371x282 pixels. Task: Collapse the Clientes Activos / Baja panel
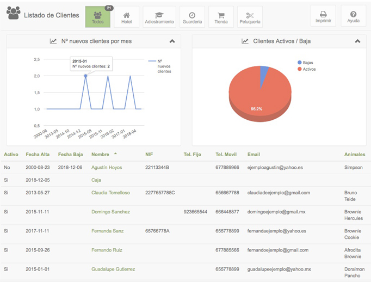(x=357, y=41)
